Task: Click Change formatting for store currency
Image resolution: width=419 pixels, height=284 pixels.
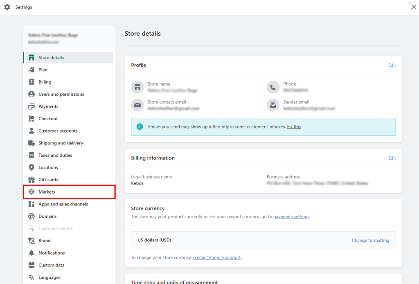Action: point(370,241)
